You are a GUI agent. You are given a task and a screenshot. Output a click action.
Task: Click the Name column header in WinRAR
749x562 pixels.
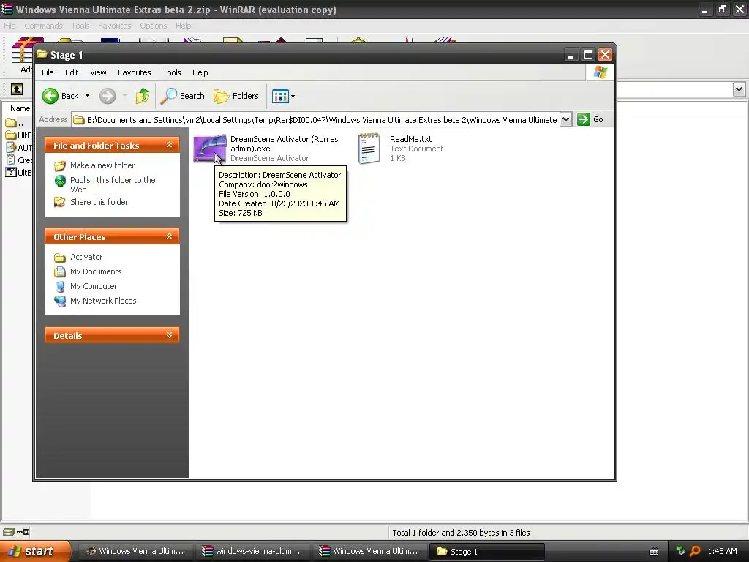click(x=20, y=108)
